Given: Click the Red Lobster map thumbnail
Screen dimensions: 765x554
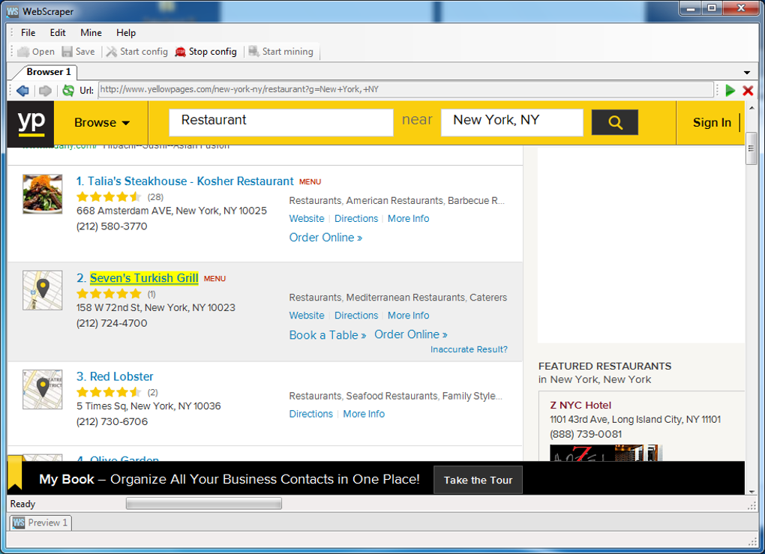Looking at the screenshot, I should [x=43, y=389].
